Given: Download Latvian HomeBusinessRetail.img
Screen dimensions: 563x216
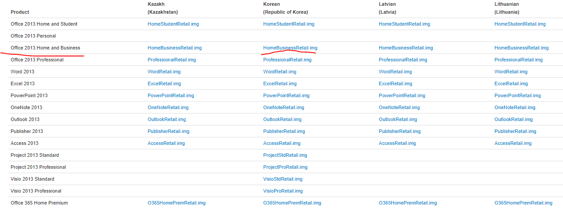Looking at the screenshot, I should 406,48.
